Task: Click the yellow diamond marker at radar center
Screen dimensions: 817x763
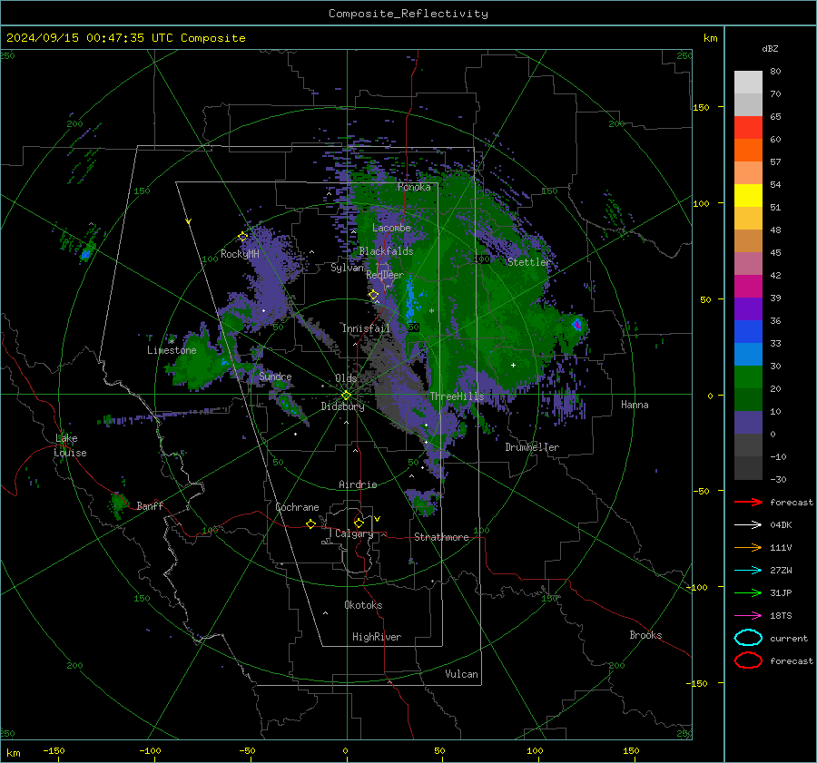Action: point(347,396)
